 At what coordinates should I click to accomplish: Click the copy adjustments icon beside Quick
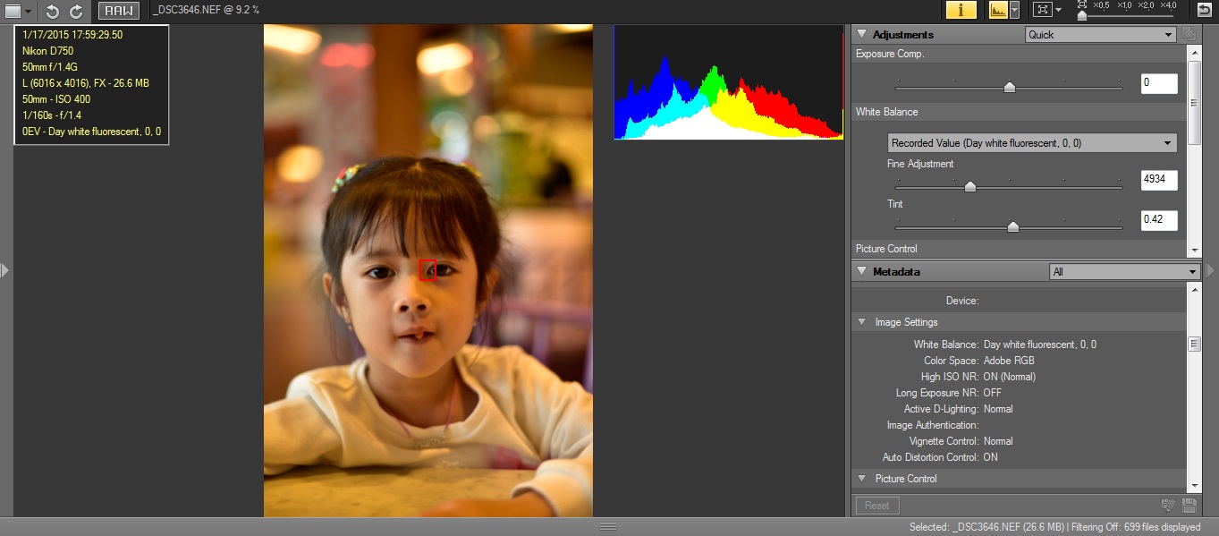pyautogui.click(x=1189, y=34)
